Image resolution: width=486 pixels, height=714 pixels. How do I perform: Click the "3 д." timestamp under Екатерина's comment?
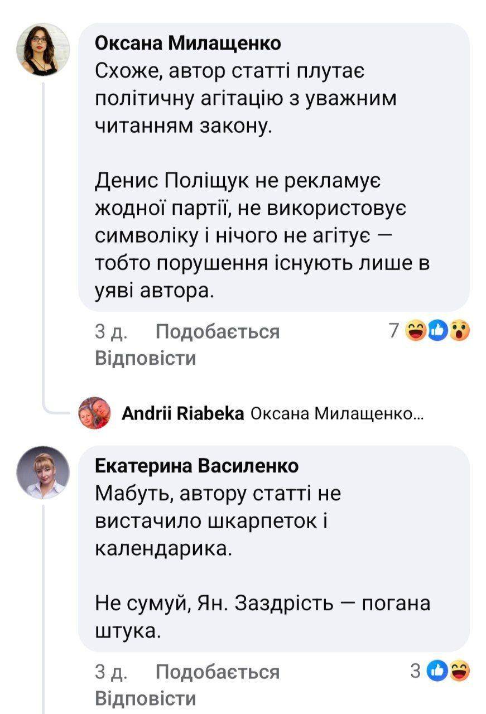pos(110,672)
